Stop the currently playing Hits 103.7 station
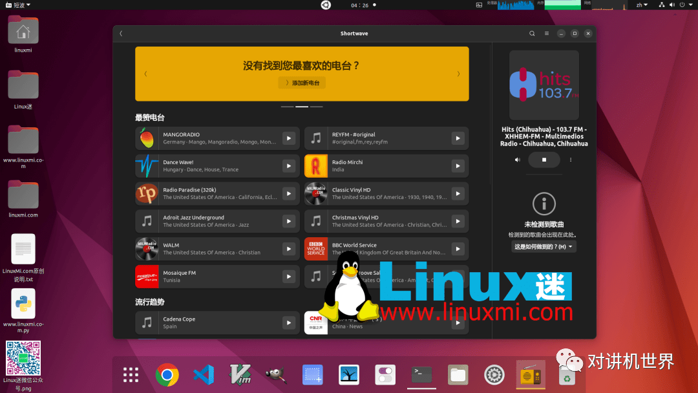The image size is (698, 393). click(x=544, y=160)
